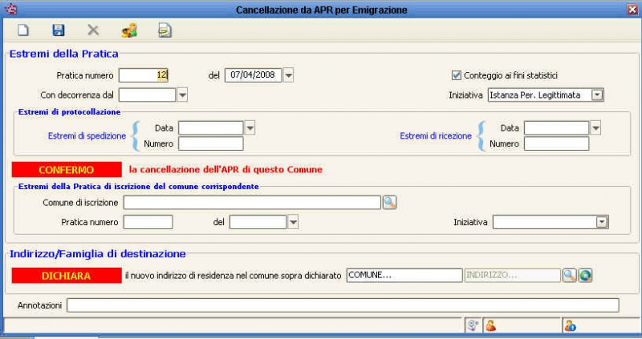Click the Save floppy disk icon
This screenshot has height=339, width=642.
[x=58, y=30]
